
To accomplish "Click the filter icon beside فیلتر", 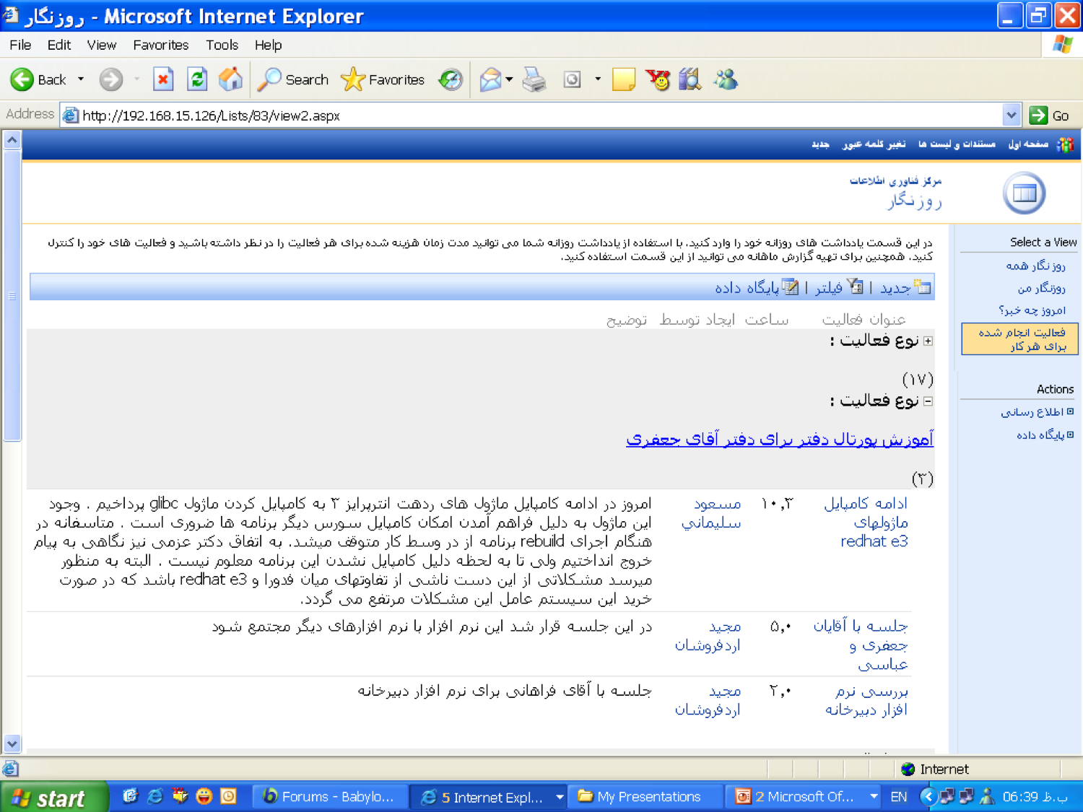I will [x=855, y=287].
